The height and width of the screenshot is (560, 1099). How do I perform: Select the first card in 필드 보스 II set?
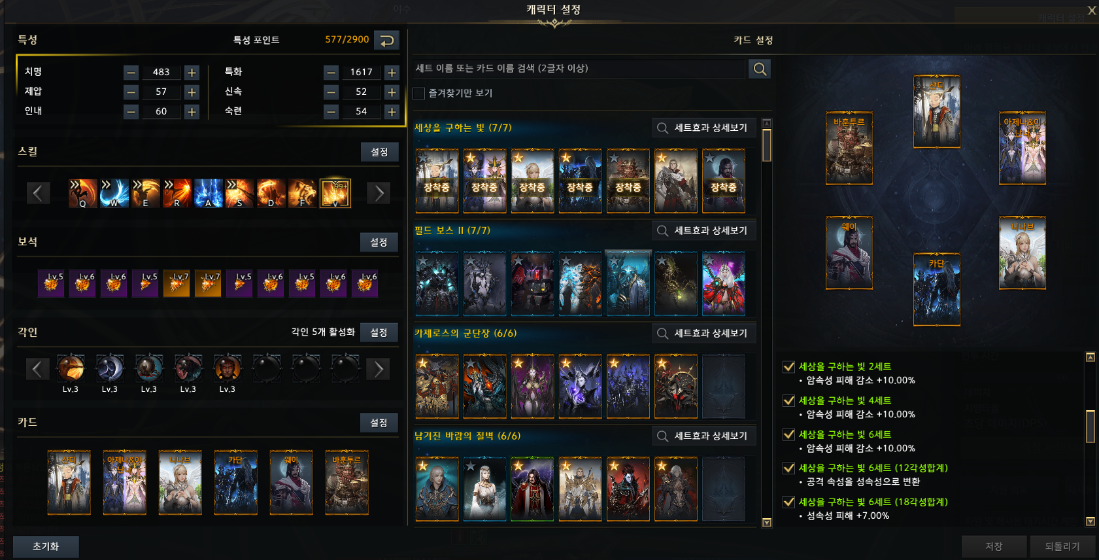[437, 284]
